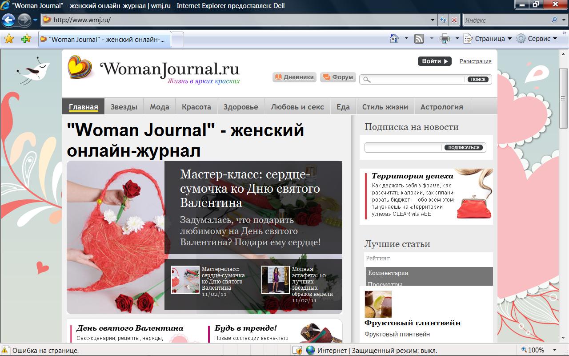Click the RSS feeds icon
Viewport: 569px width, 356px height.
click(x=419, y=39)
